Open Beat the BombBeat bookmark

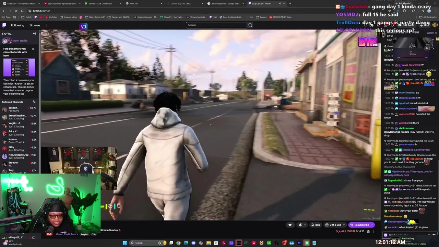click(x=230, y=17)
